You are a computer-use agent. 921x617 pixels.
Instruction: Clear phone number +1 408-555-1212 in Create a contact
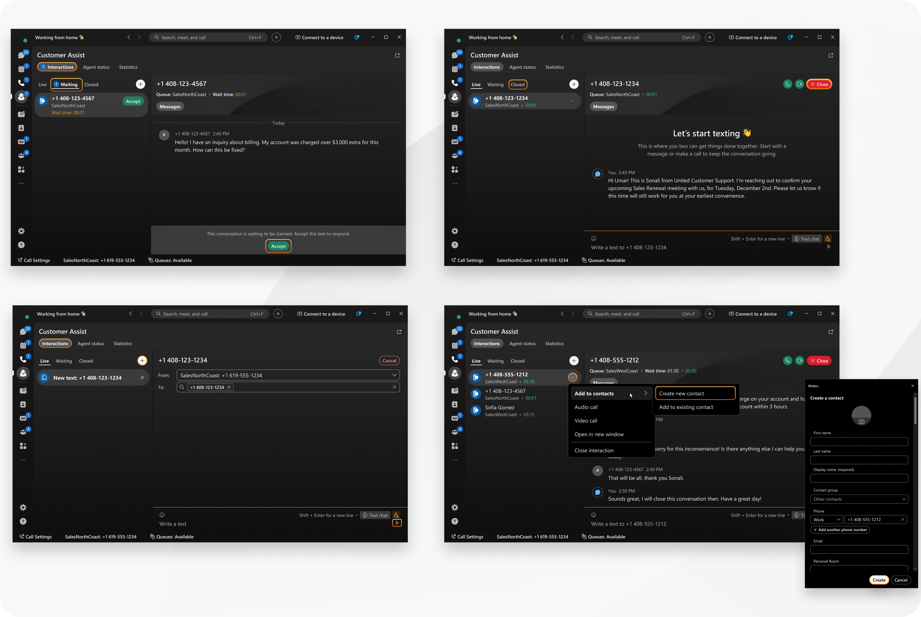point(903,519)
